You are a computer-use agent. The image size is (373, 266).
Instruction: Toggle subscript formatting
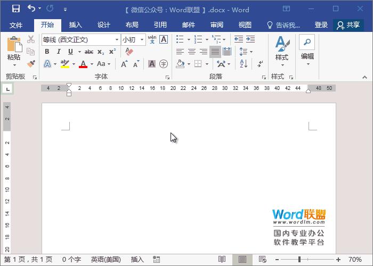(101, 52)
